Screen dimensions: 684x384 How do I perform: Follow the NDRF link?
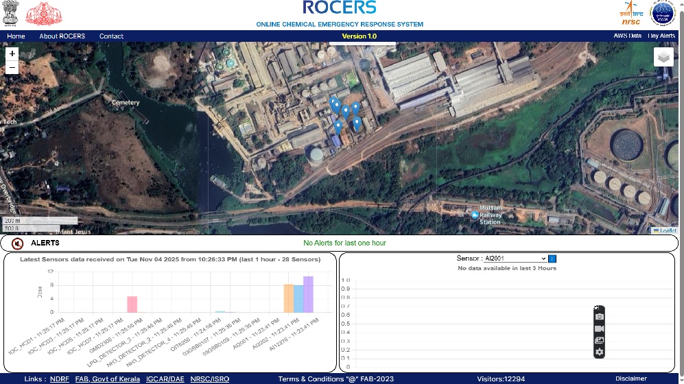59,379
